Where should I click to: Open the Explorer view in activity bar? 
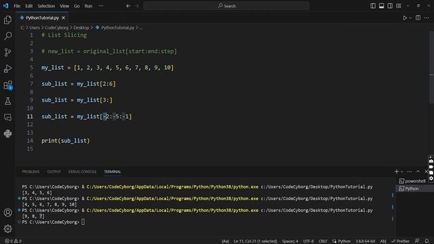point(7,20)
